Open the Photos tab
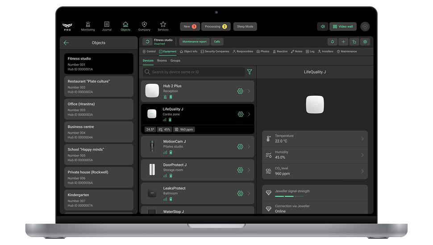This screenshot has height=245, width=433. point(263,52)
